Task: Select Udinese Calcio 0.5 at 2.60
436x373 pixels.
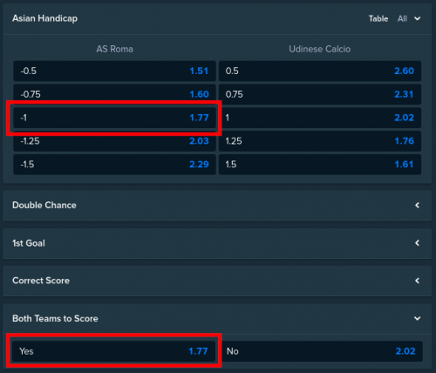Action: pyautogui.click(x=320, y=71)
